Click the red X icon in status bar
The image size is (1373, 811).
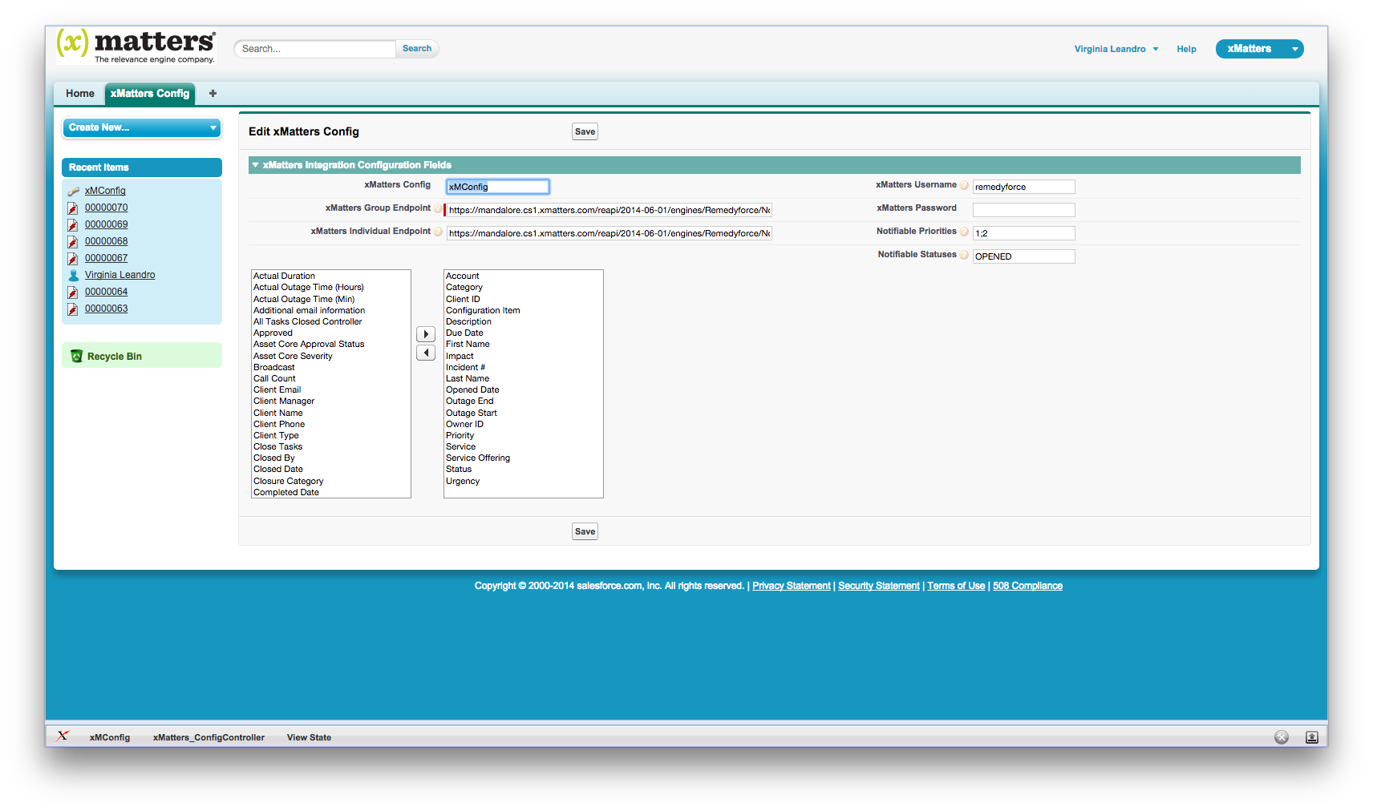tap(63, 736)
